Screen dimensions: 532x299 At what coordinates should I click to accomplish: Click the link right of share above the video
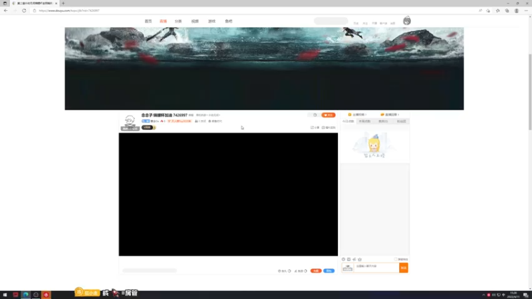pos(329,128)
